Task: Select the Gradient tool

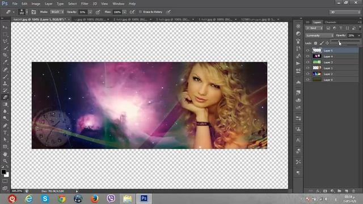Action: coord(5,104)
